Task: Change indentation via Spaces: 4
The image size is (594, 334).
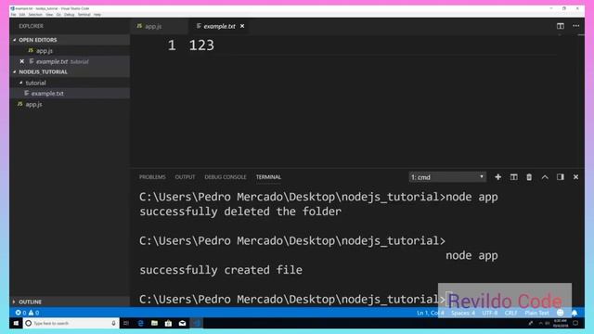Action: [x=462, y=313]
